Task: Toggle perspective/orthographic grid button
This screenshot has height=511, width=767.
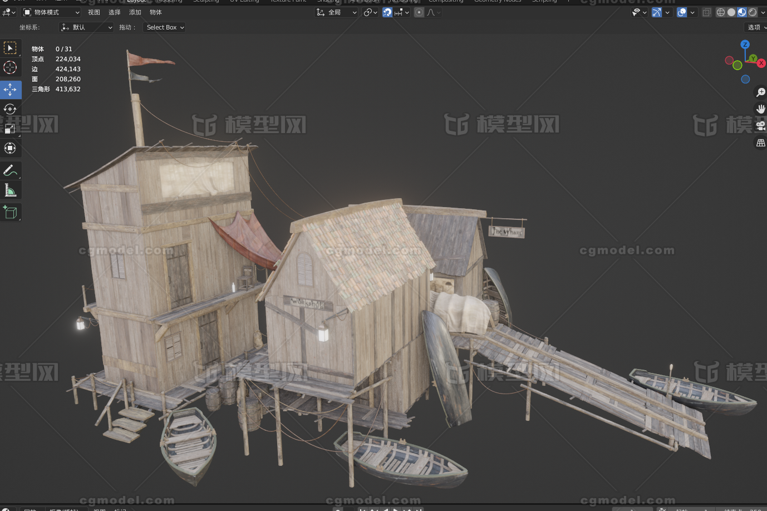Action: tap(760, 143)
